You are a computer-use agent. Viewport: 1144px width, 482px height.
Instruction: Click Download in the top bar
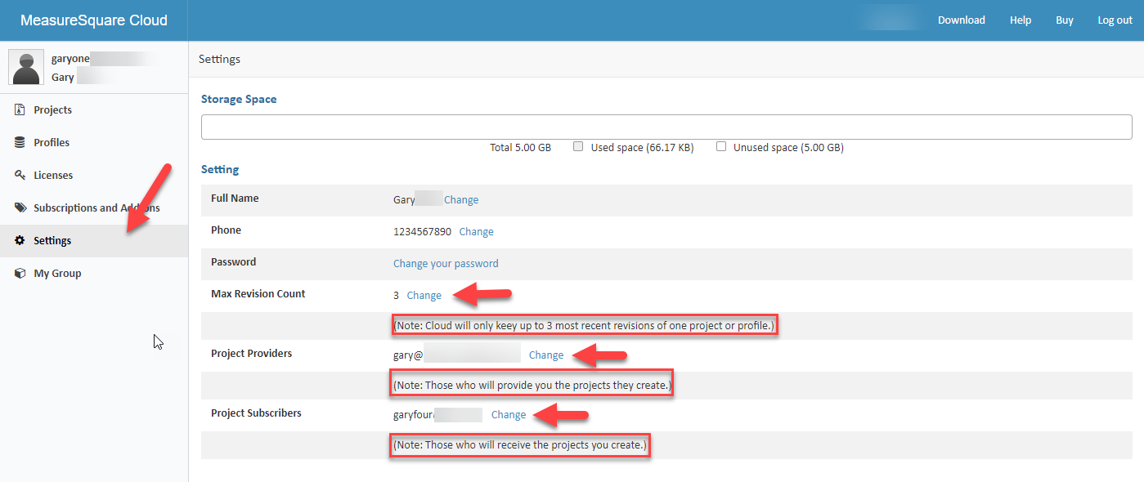click(962, 20)
